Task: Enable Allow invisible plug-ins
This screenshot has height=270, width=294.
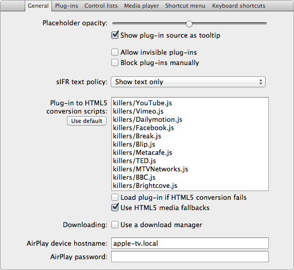Action: click(x=115, y=52)
